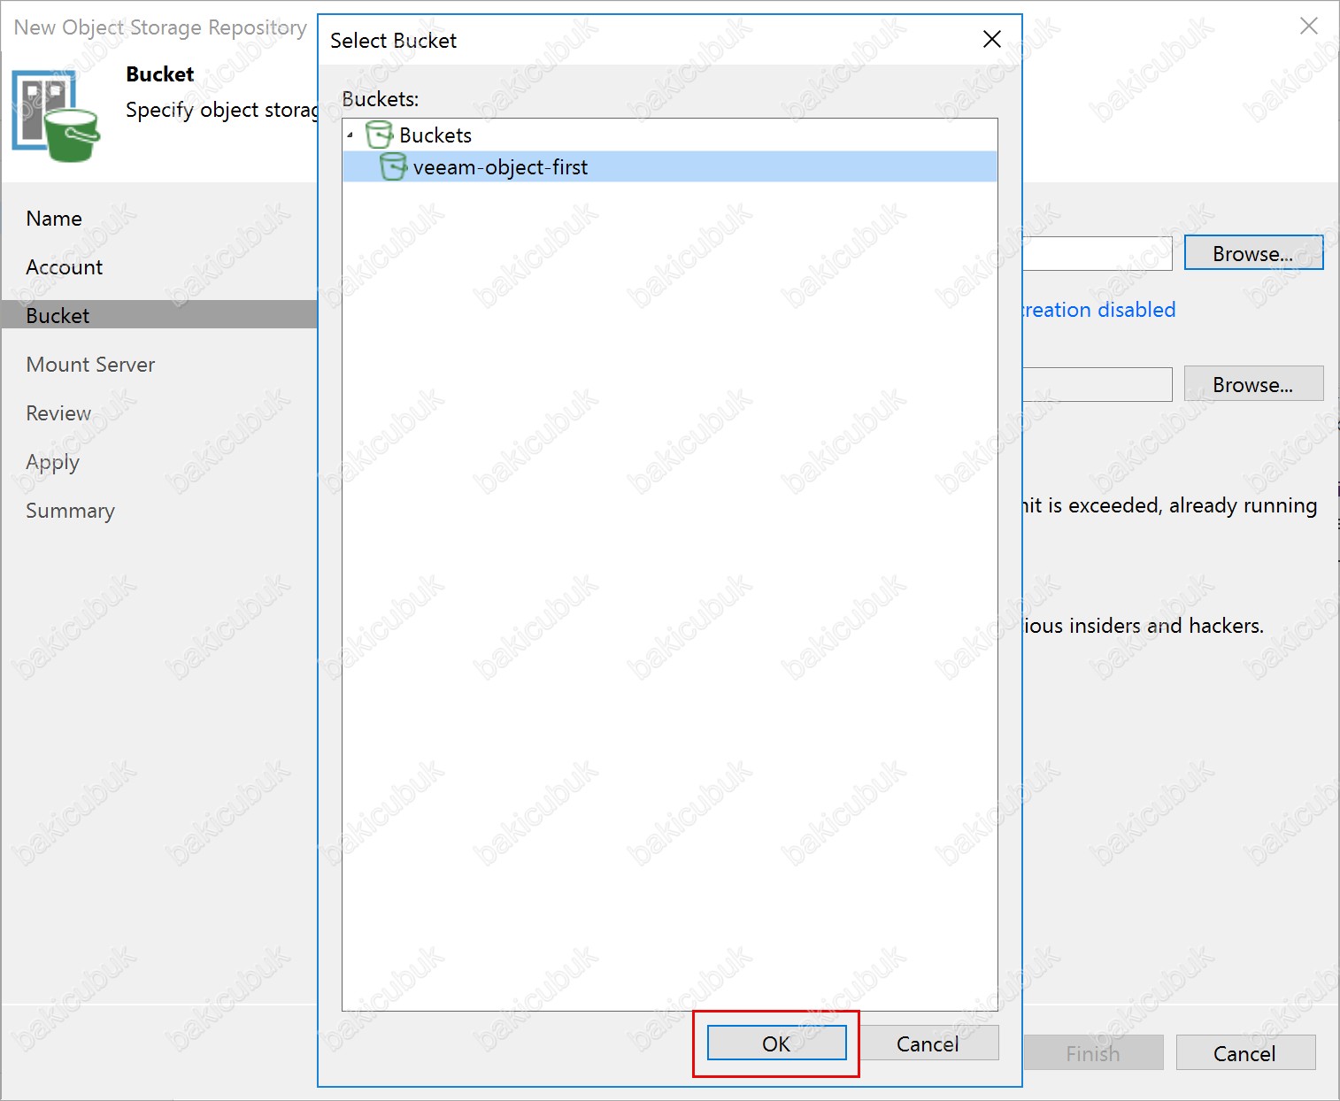Open the Mount Server wizard step
The image size is (1340, 1101).
tap(90, 365)
